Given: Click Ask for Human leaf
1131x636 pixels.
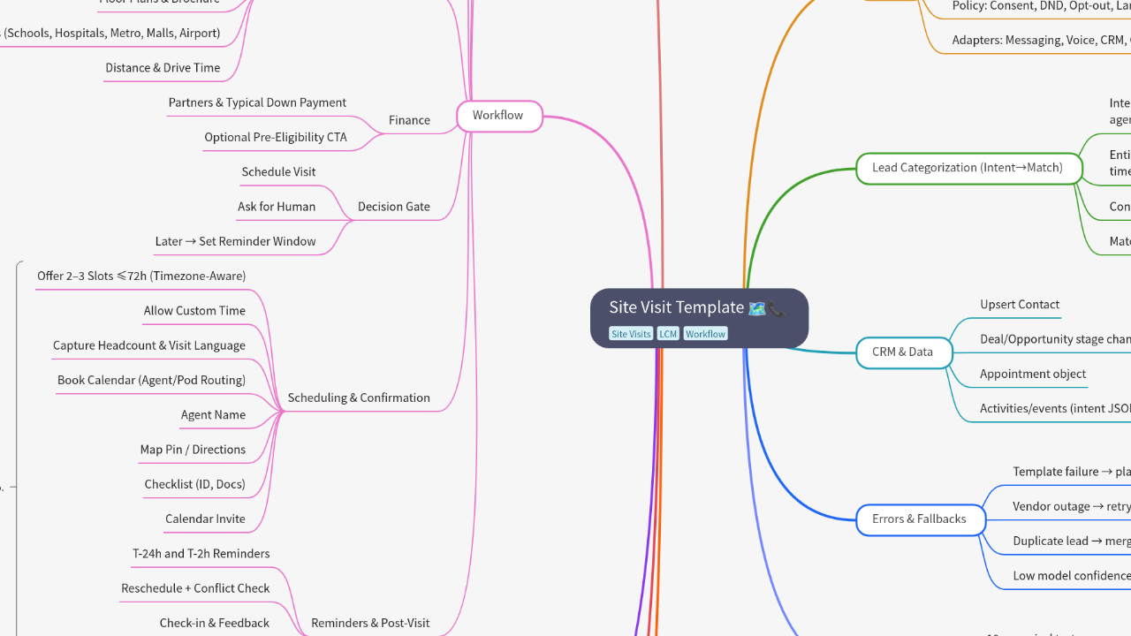Looking at the screenshot, I should 277,207.
